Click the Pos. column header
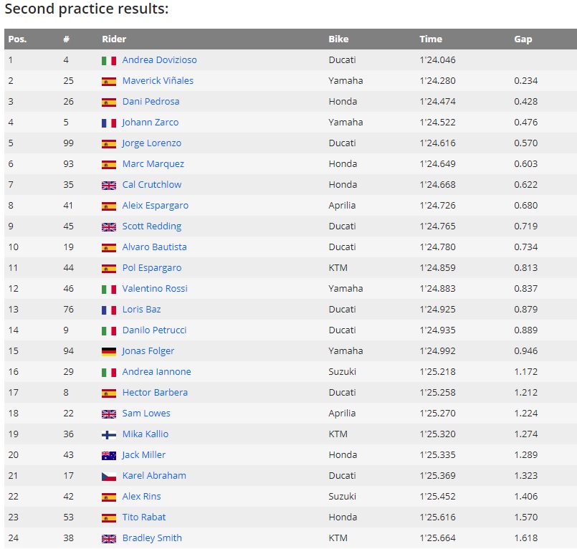The image size is (577, 549). coord(17,39)
